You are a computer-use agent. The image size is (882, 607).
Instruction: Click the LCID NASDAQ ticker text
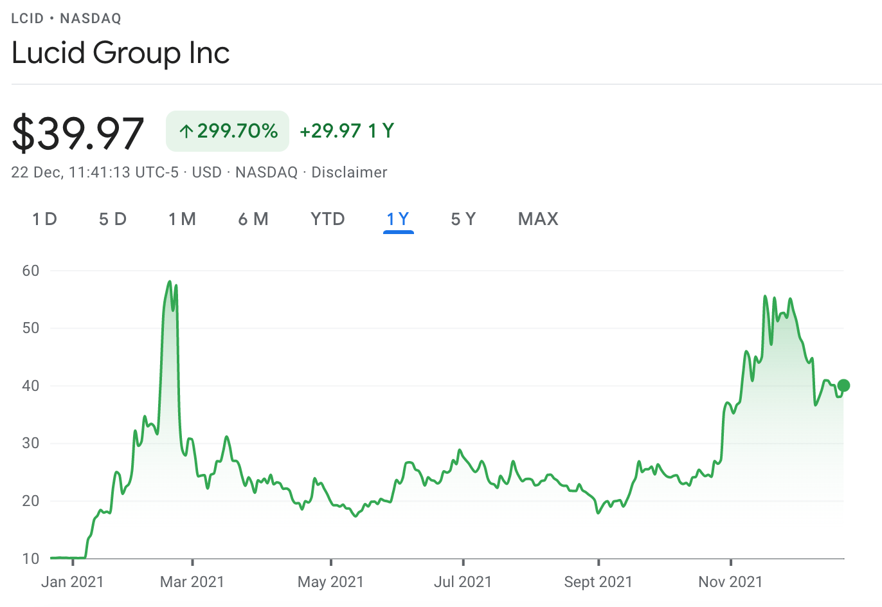pos(66,18)
